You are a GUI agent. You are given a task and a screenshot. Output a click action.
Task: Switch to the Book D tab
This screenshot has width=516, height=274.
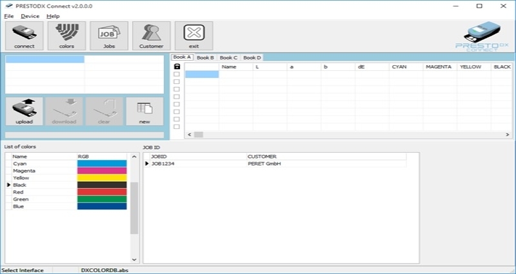(x=252, y=57)
